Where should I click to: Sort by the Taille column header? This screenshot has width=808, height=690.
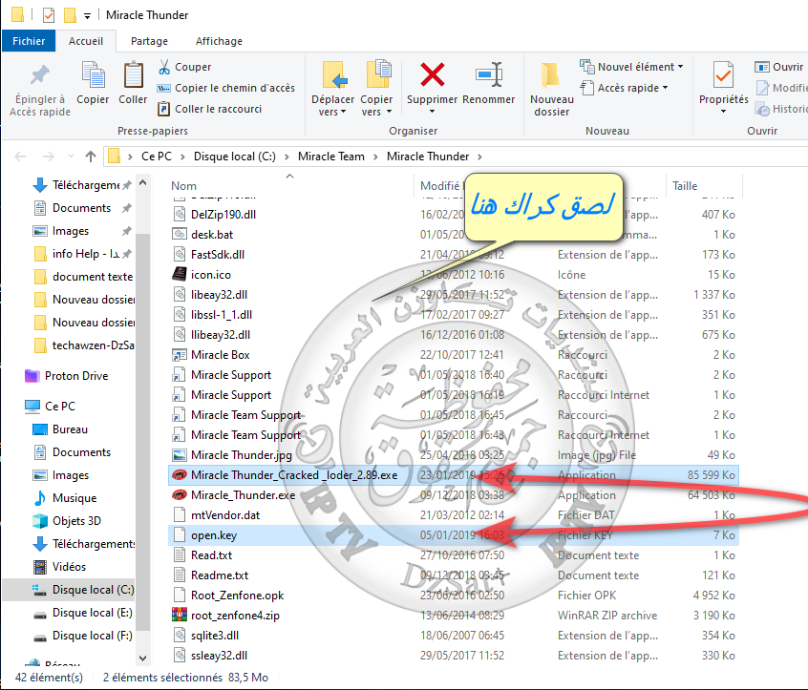point(685,186)
